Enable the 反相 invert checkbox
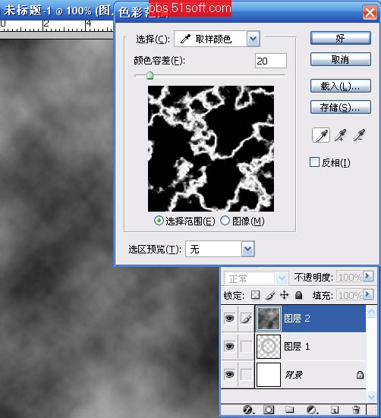Screen dimensions: 381x418 [x=315, y=162]
